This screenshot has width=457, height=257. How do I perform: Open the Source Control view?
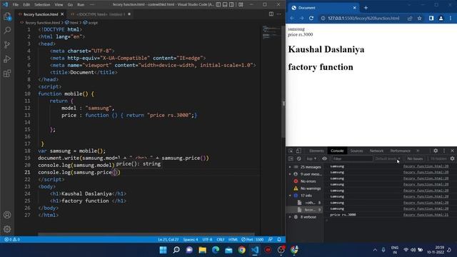7,44
